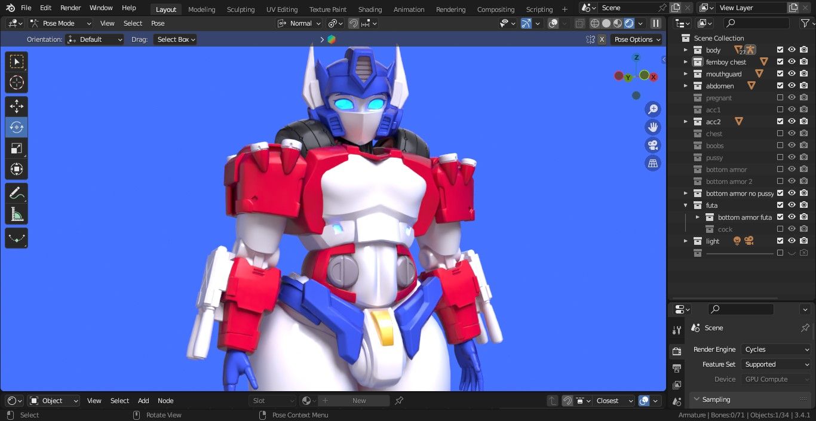Choose the Breakdowner pose tool
This screenshot has height=421, width=816.
point(17,238)
